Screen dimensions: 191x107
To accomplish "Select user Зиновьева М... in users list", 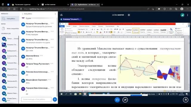I will point(10,81).
